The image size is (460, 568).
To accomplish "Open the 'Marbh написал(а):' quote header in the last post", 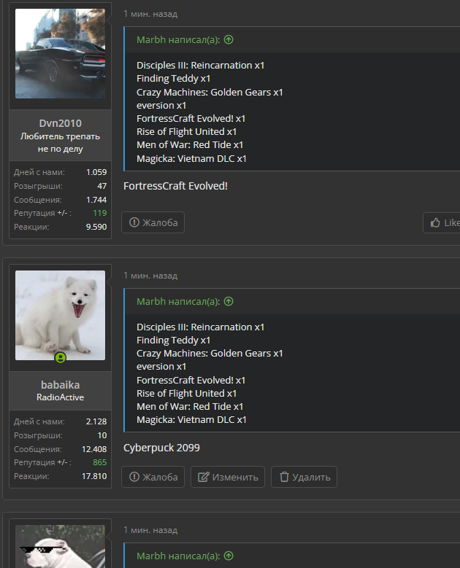I will pyautogui.click(x=178, y=556).
